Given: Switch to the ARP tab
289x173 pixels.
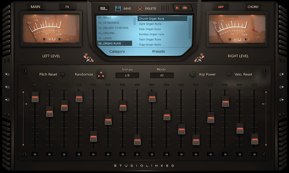Looking at the screenshot, I should [x=221, y=7].
